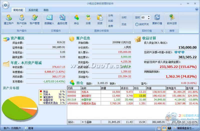Click the yellow 万科A legend swatch

tap(41, 94)
